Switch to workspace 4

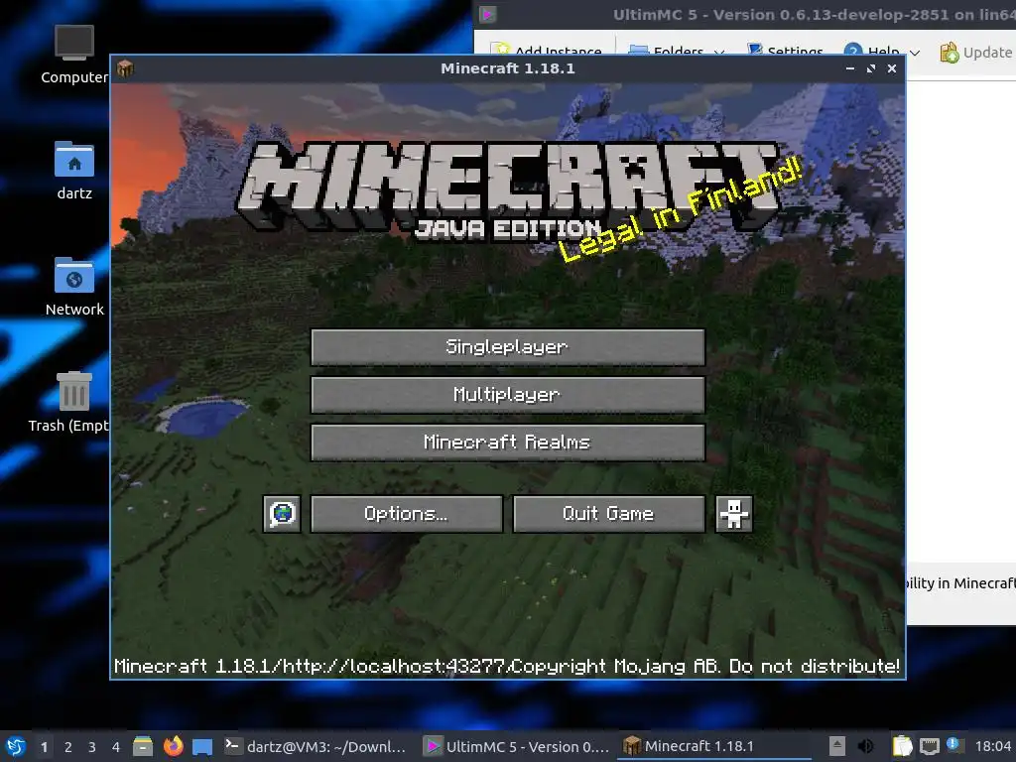tap(116, 747)
